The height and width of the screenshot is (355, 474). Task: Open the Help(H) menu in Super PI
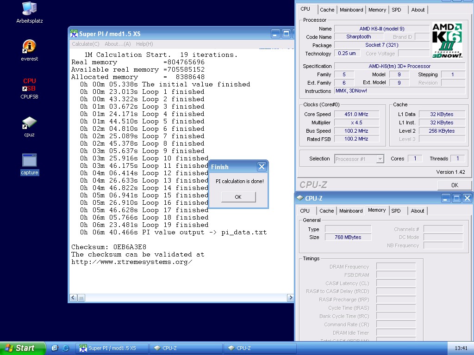144,44
